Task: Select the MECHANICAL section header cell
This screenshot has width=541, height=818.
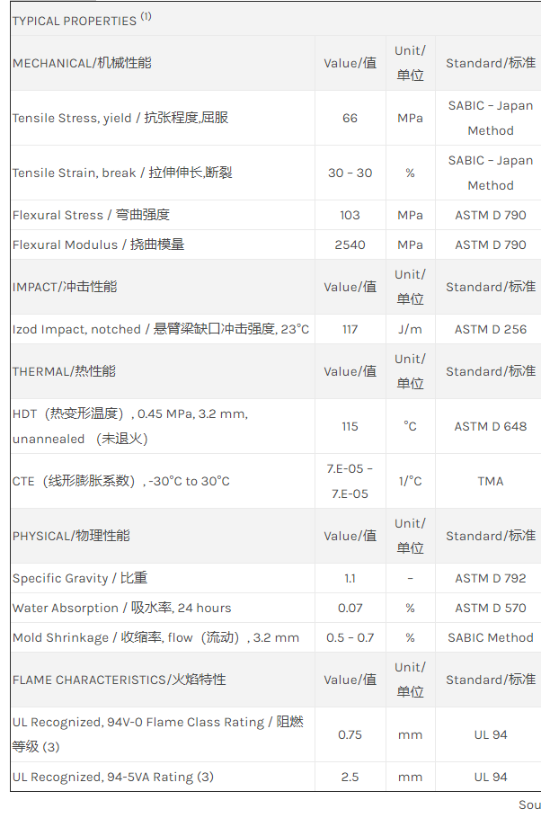Action: tap(82, 63)
